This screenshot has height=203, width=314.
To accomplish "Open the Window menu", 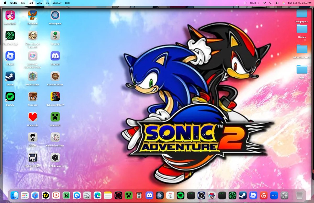I will pos(57,3).
